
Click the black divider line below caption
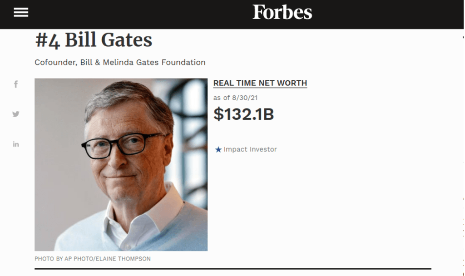coord(232,269)
